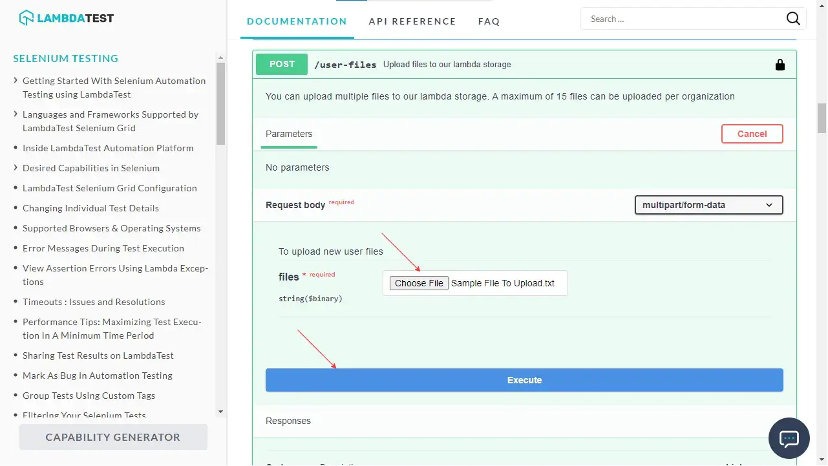The image size is (828, 466).
Task: Open multipart/form-data content type dropdown
Action: pyautogui.click(x=708, y=205)
